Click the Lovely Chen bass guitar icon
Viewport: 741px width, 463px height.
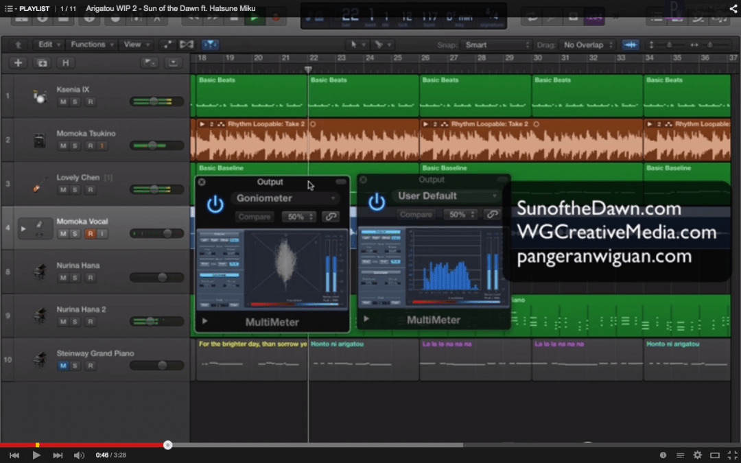click(x=39, y=184)
